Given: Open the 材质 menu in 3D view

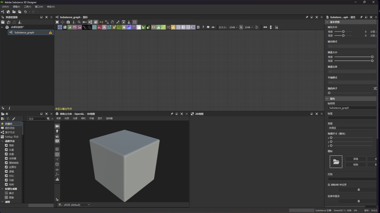Looking at the screenshot, I should coord(67,118).
